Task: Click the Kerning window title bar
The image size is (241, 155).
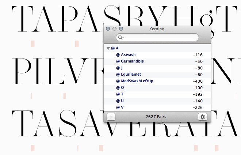Action: [157, 29]
